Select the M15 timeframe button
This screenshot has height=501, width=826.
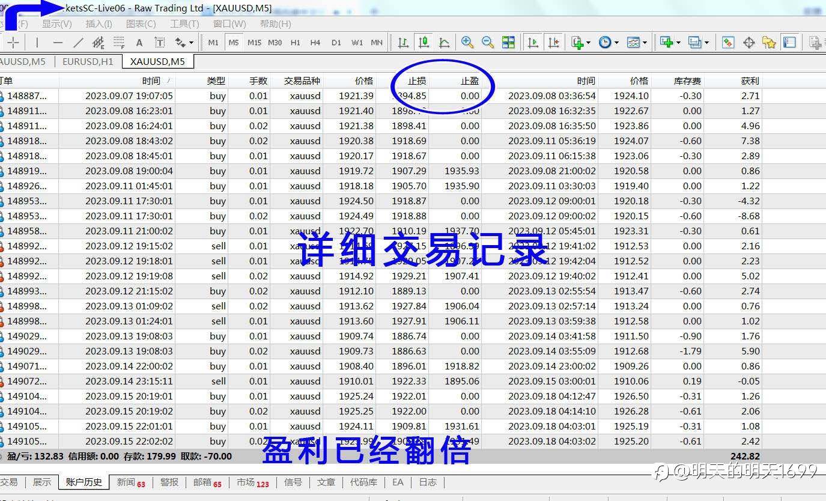pos(254,42)
